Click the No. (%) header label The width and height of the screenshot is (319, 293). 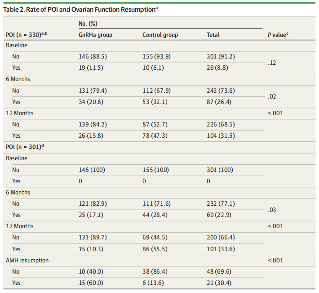pyautogui.click(x=88, y=23)
